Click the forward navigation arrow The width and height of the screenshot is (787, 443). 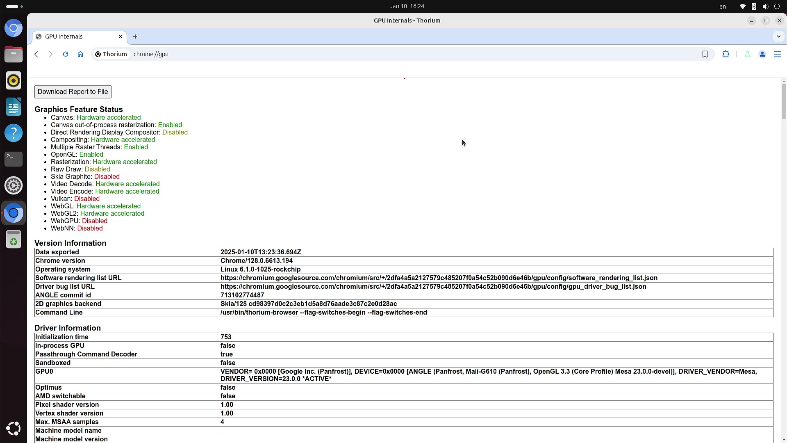click(x=51, y=54)
